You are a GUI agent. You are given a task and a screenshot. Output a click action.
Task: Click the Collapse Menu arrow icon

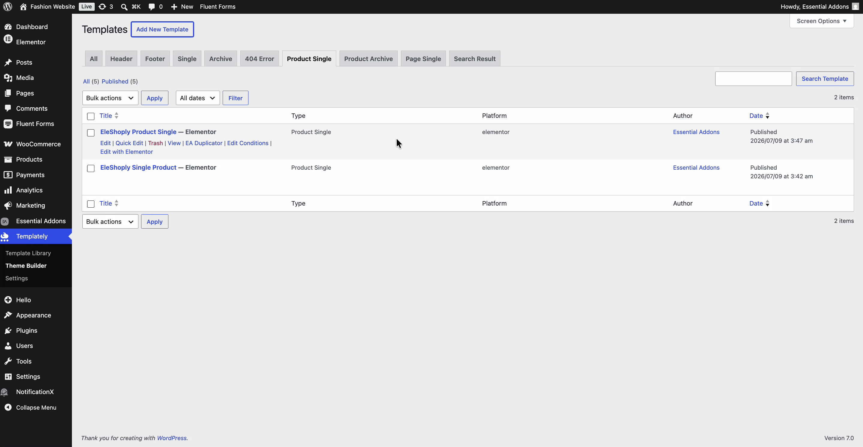pyautogui.click(x=8, y=407)
